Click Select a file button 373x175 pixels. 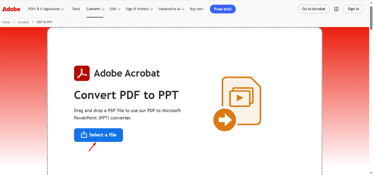click(98, 135)
